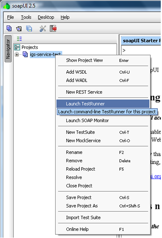
Task: Select igs-service-test in project tree
Action: click(x=46, y=54)
